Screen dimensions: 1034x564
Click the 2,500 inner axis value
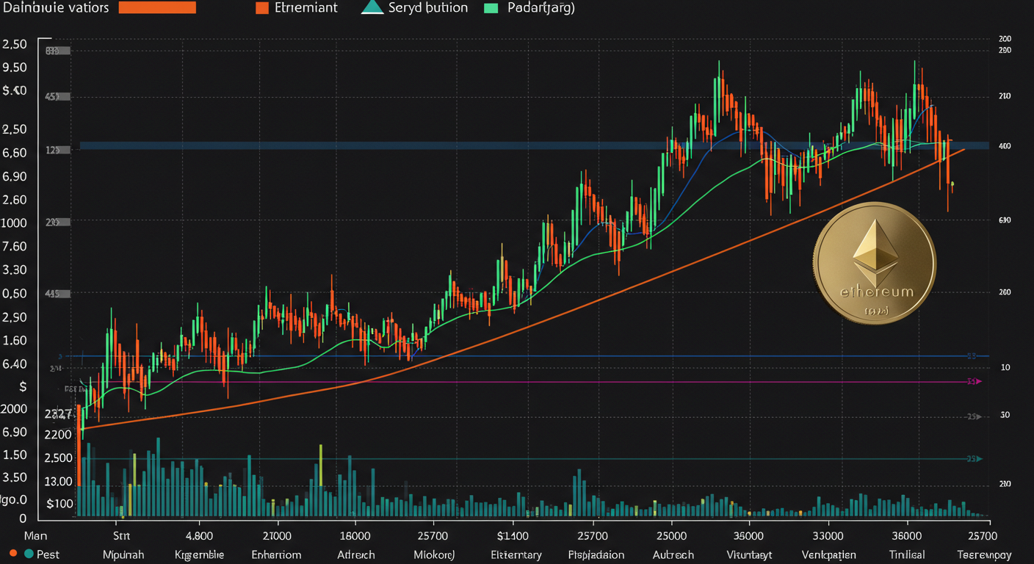point(58,458)
